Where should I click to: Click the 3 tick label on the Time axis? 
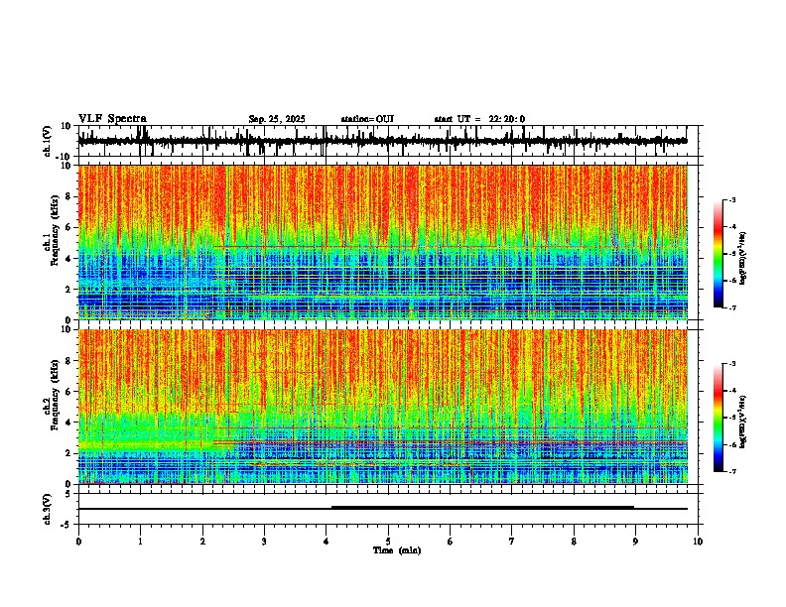coord(264,542)
